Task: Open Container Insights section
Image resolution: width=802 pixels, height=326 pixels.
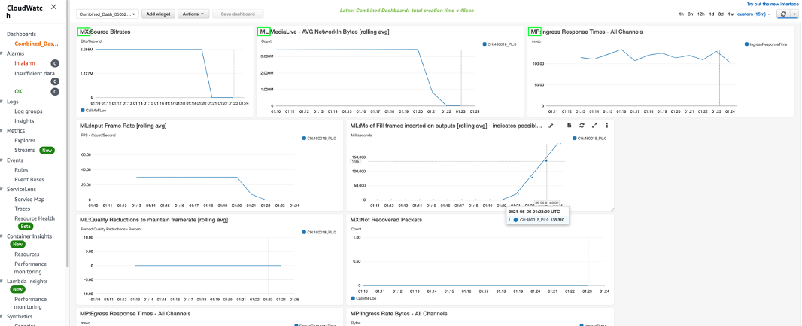Action: pyautogui.click(x=30, y=236)
